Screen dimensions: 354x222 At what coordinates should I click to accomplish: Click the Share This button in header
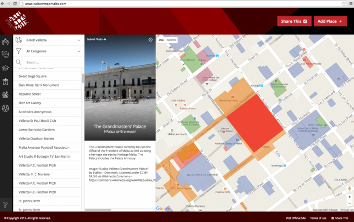294,21
